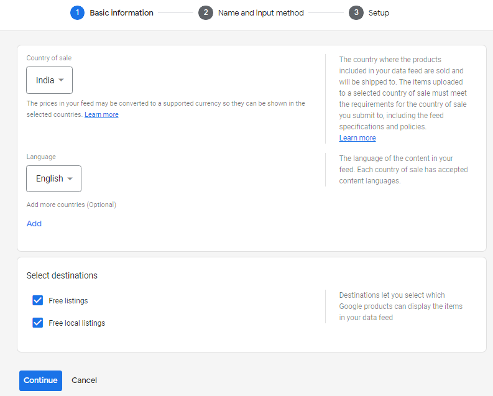
Task: Click the Free listings label text
Action: coord(68,301)
